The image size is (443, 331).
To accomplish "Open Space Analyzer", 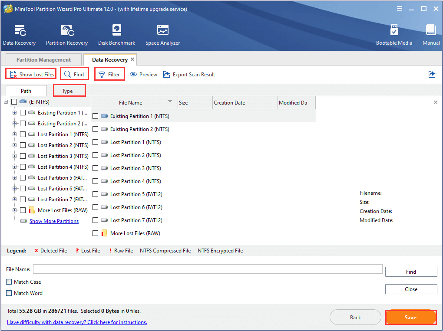I will click(x=162, y=35).
